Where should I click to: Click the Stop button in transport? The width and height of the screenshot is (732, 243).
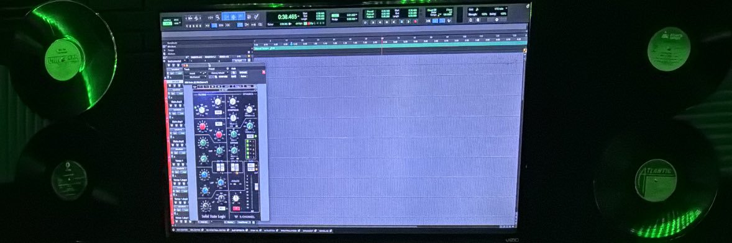[401, 22]
